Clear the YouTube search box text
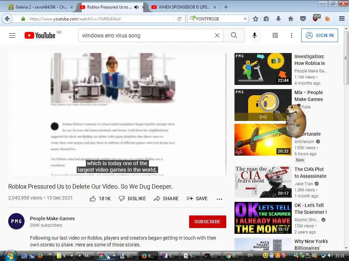 click(217, 35)
